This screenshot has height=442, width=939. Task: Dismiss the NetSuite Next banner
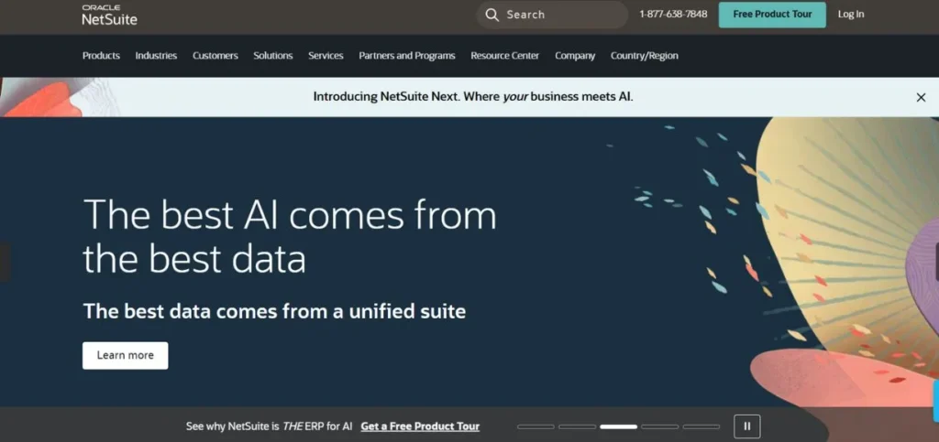tap(921, 97)
